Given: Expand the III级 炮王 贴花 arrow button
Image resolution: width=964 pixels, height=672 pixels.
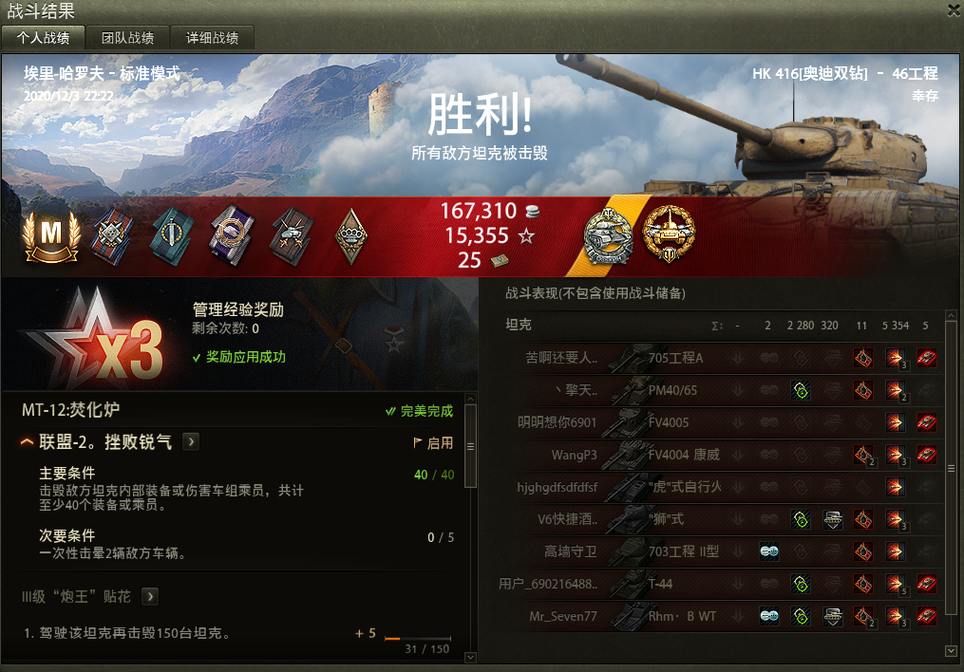Looking at the screenshot, I should tap(150, 596).
